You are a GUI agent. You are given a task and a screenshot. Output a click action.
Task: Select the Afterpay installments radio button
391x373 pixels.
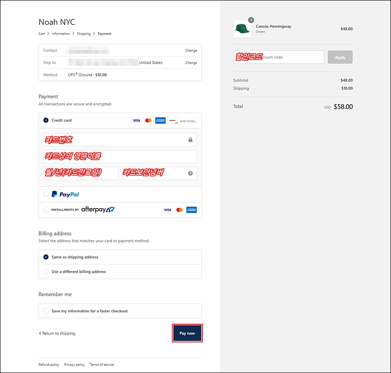pyautogui.click(x=46, y=209)
